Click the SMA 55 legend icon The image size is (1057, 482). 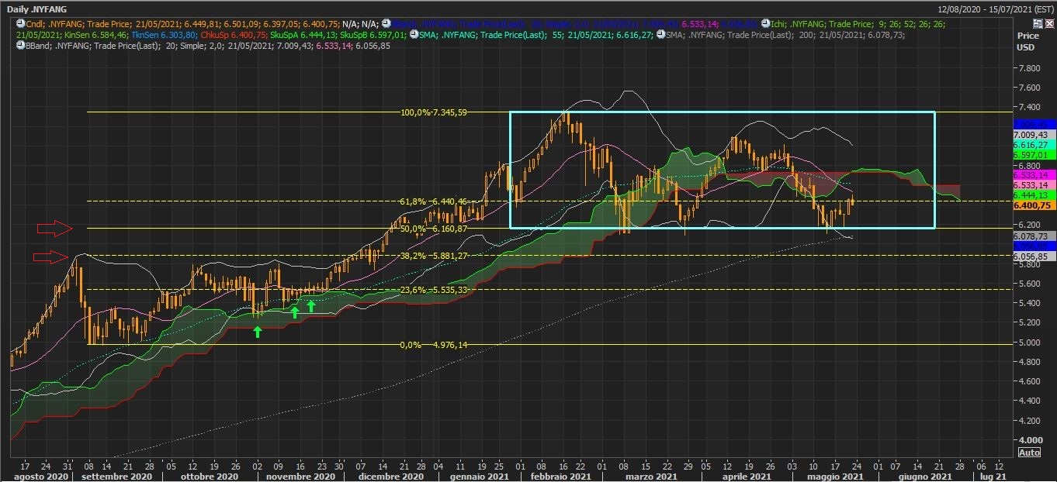[413, 35]
